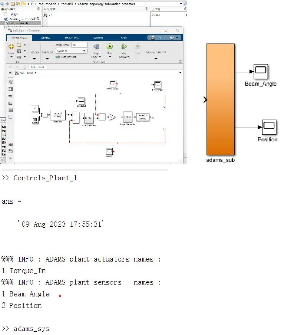
Task: Toggle Fast Restart option
Action: pos(66,57)
